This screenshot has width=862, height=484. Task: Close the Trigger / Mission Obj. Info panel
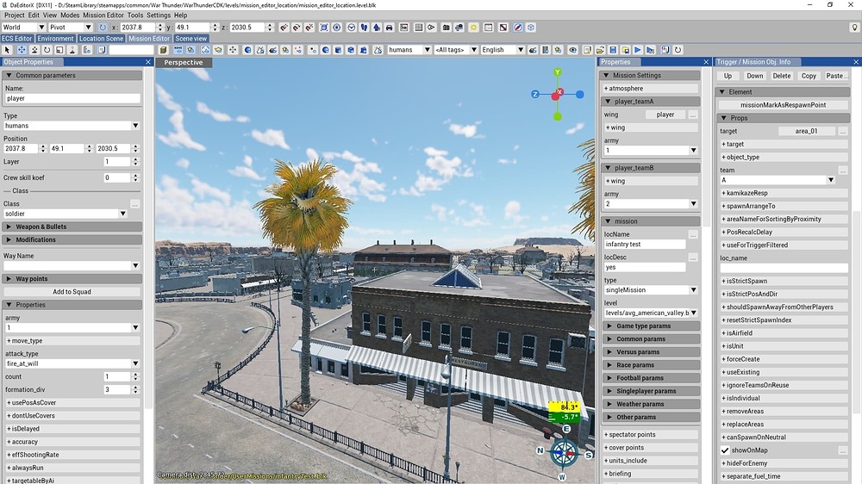(856, 62)
